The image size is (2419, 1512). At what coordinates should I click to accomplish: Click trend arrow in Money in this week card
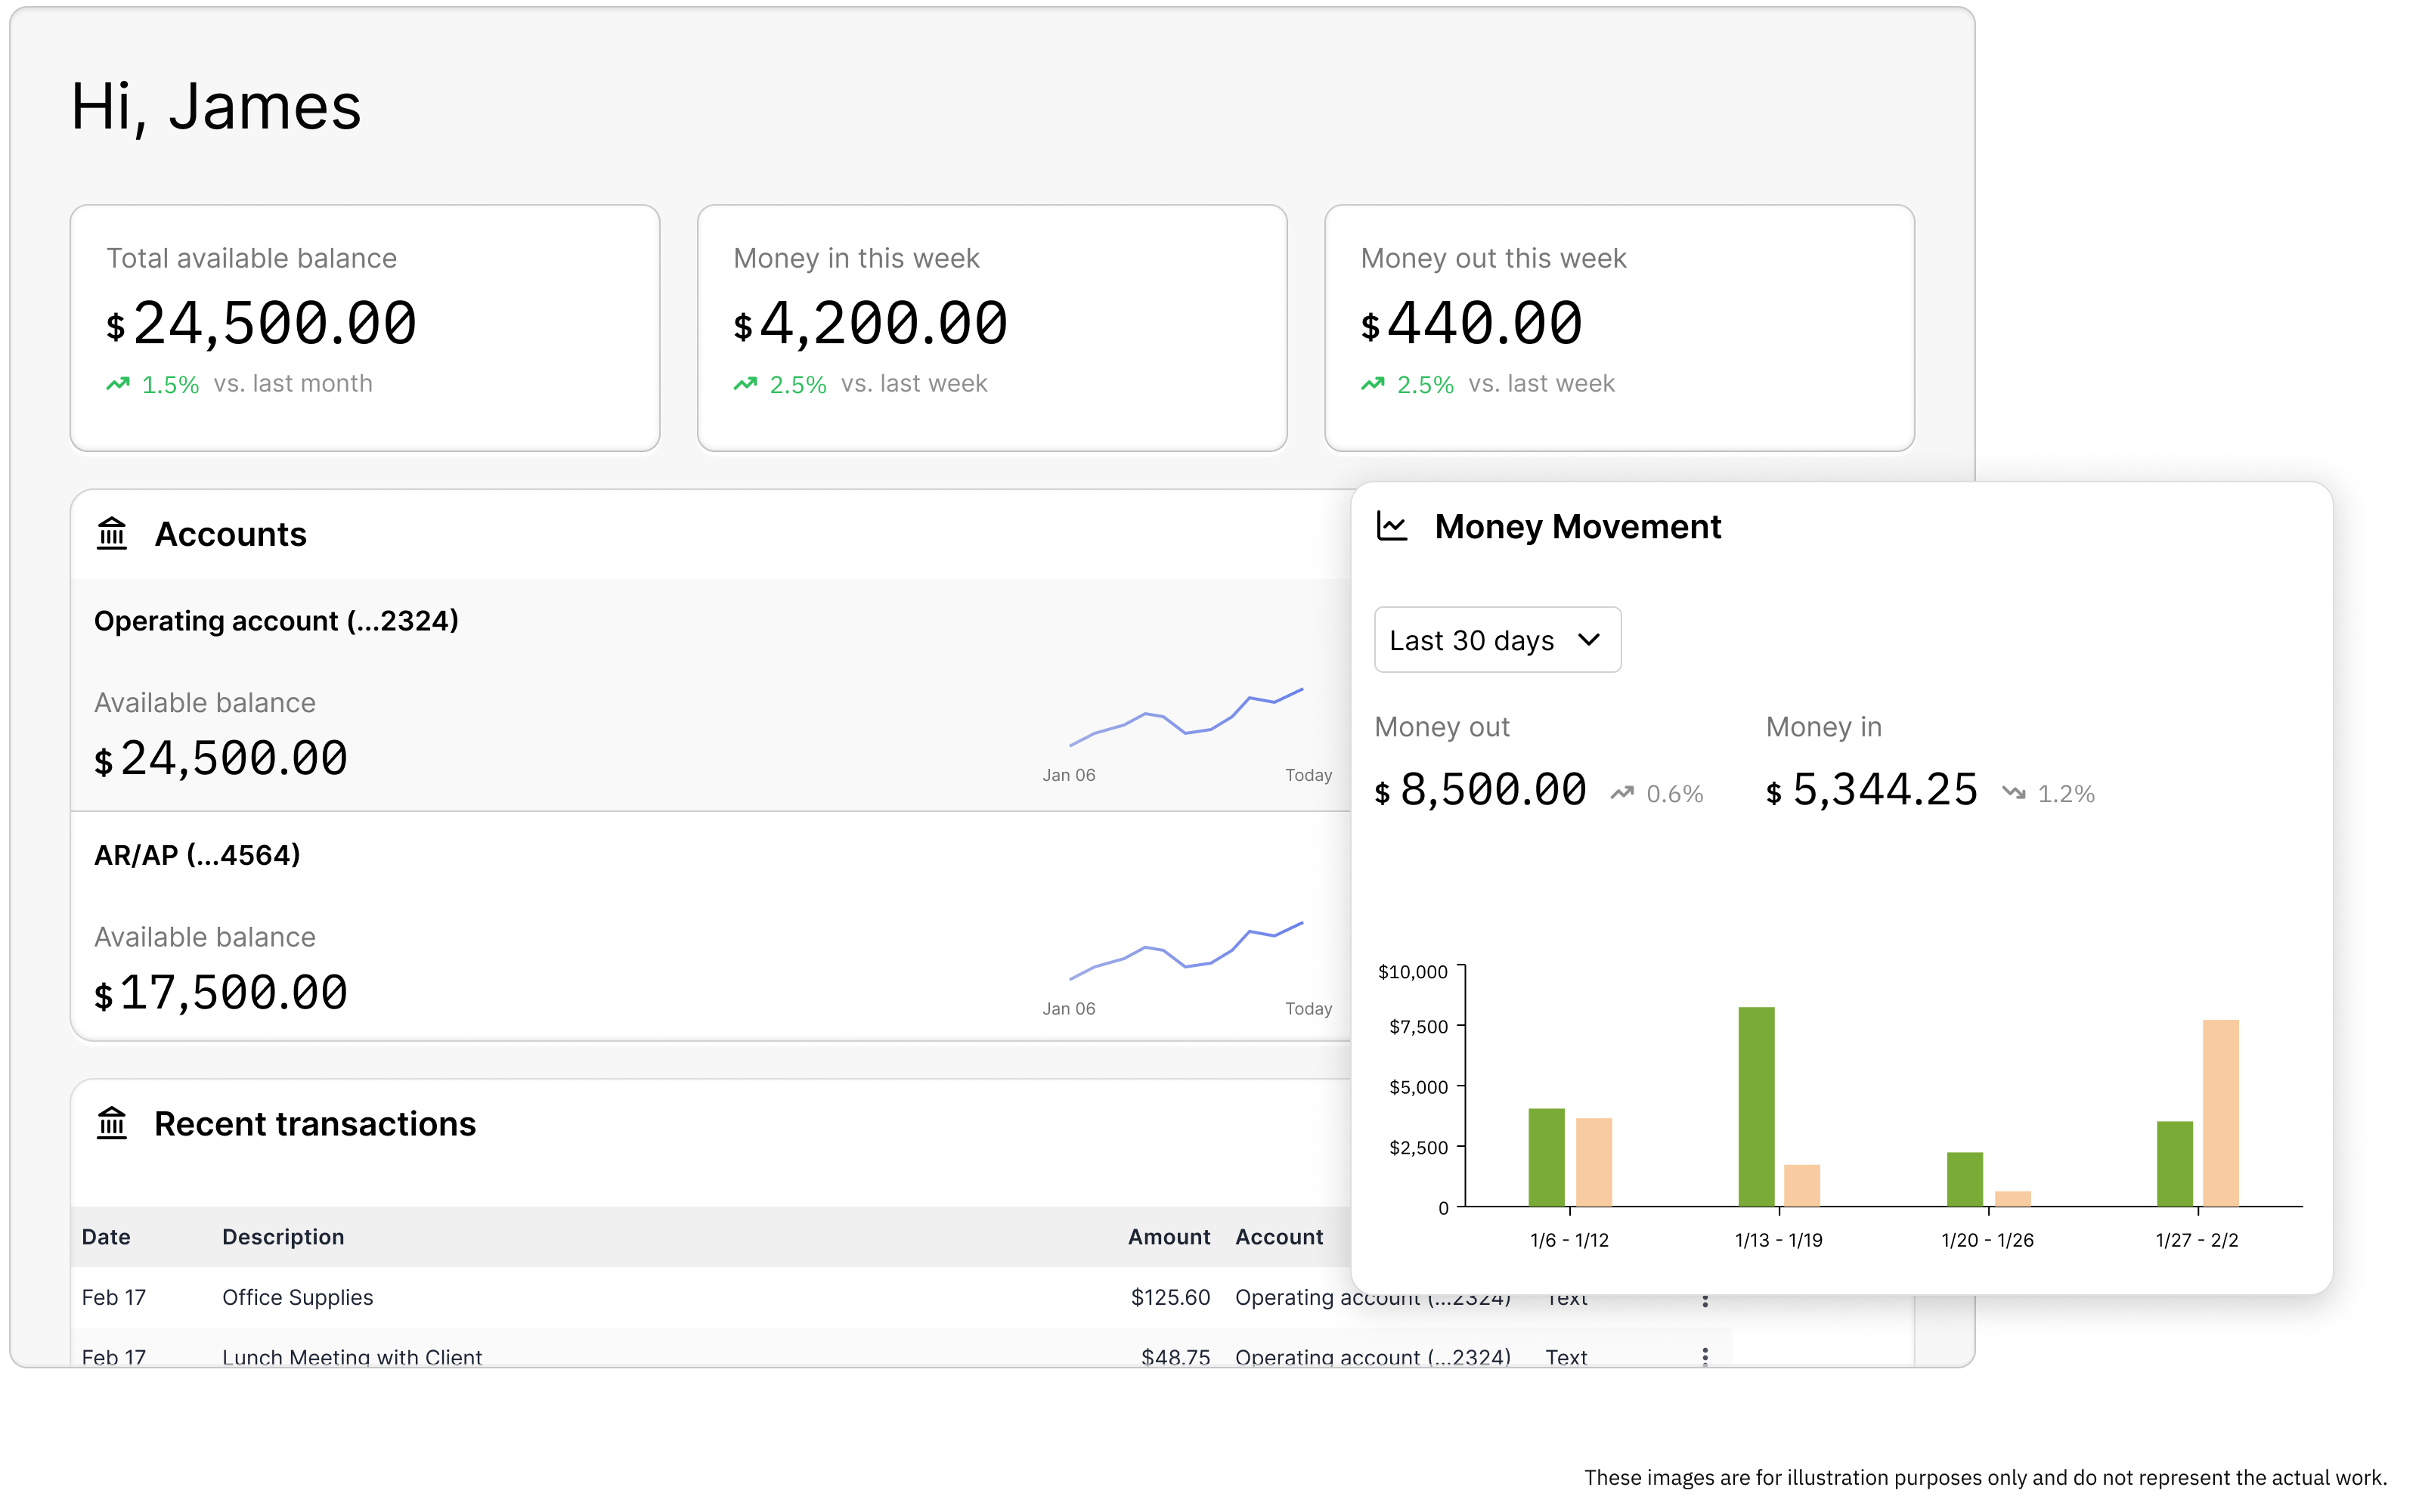click(745, 384)
